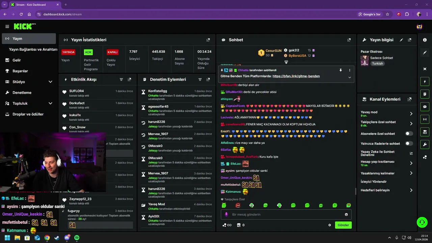Pop out the Sohbet chat panel
432x243 pixels.
pos(349,40)
